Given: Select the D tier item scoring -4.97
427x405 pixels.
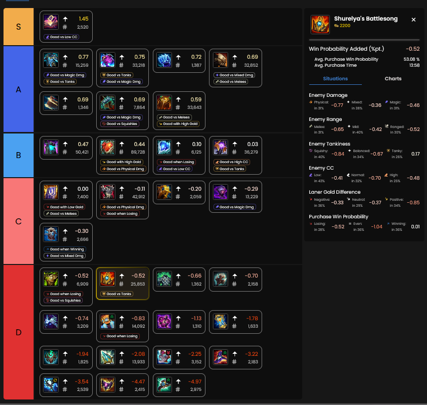Looking at the screenshot, I should pos(179,385).
